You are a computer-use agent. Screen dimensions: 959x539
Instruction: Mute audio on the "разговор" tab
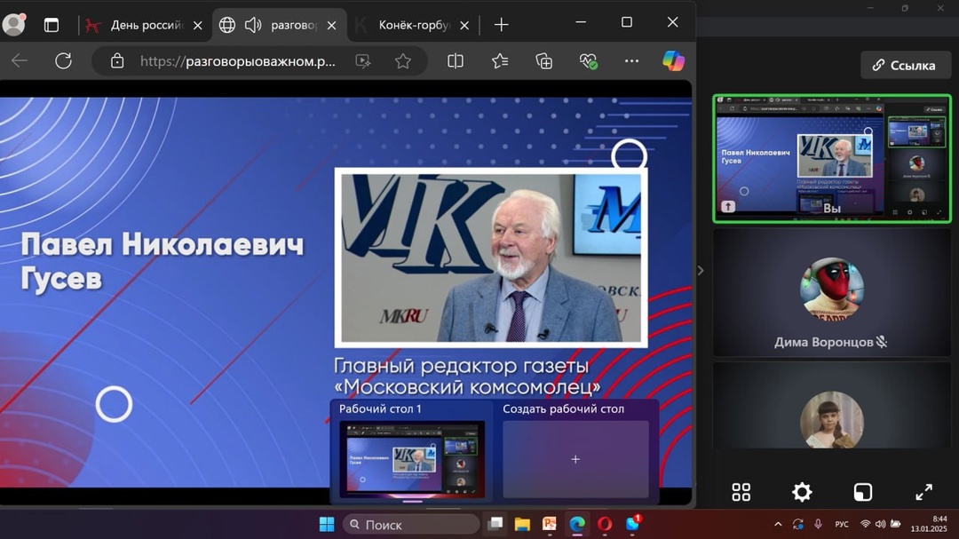253,25
